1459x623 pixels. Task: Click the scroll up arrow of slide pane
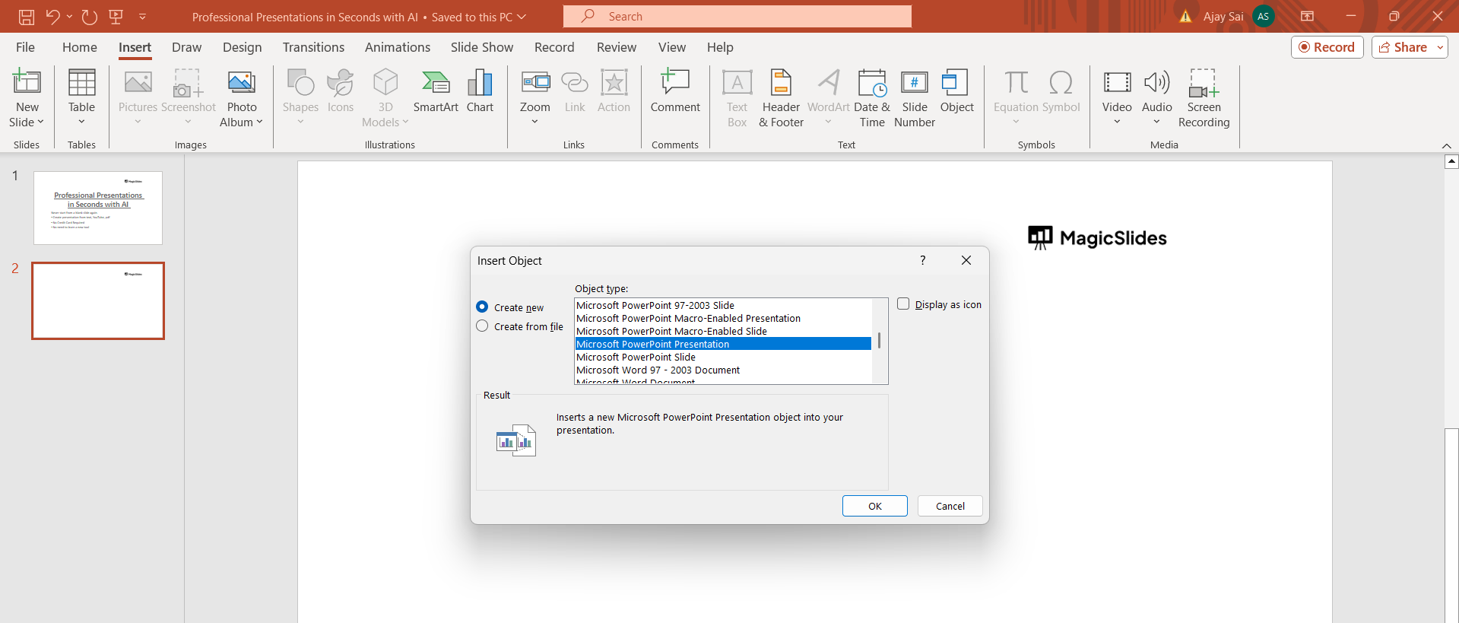click(x=1451, y=161)
